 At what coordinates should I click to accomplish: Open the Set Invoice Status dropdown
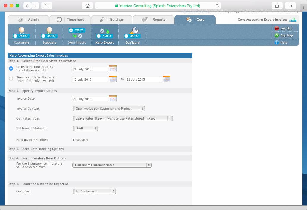(x=86, y=128)
